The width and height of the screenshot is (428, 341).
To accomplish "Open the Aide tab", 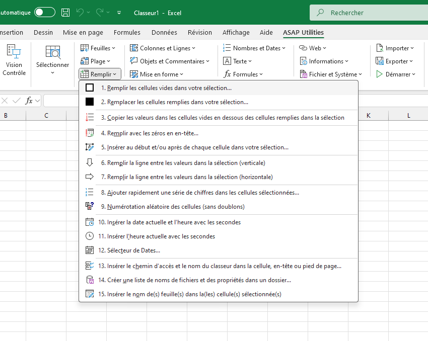I will point(266,32).
